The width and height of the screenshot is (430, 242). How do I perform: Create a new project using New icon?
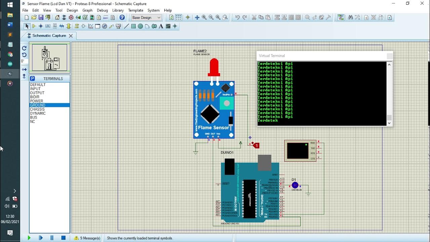pyautogui.click(x=27, y=17)
